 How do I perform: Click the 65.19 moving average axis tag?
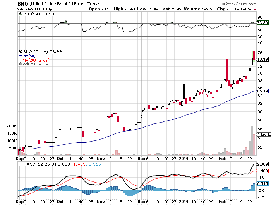[262, 91]
